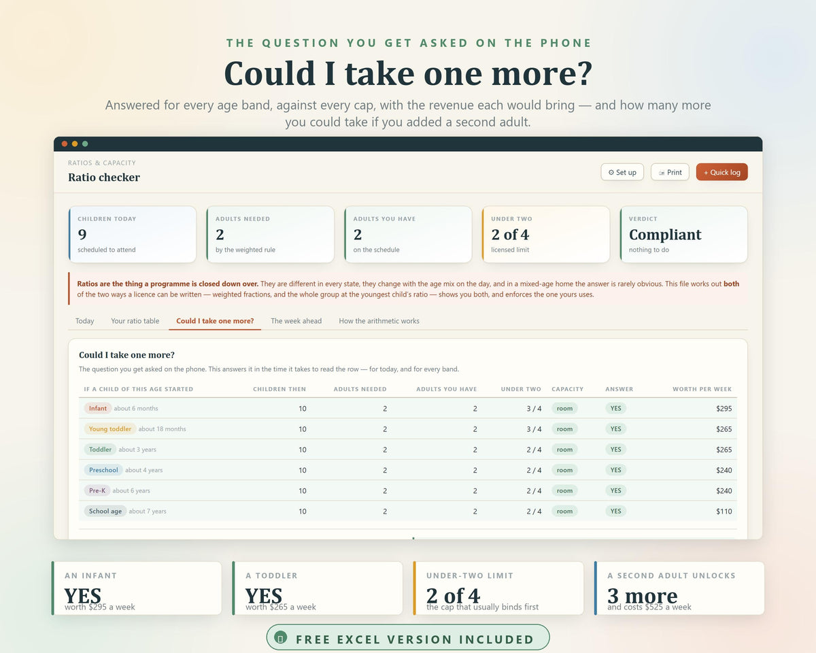Click the Children Then column header

pyautogui.click(x=279, y=389)
